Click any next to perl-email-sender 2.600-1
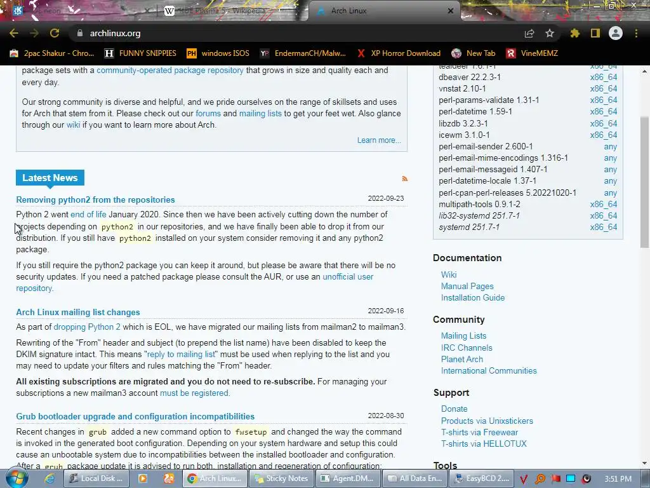Viewport: 650px width, 488px height. (610, 147)
